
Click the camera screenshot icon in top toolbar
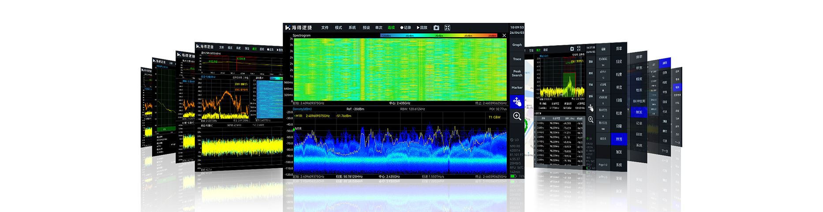pyautogui.click(x=436, y=28)
